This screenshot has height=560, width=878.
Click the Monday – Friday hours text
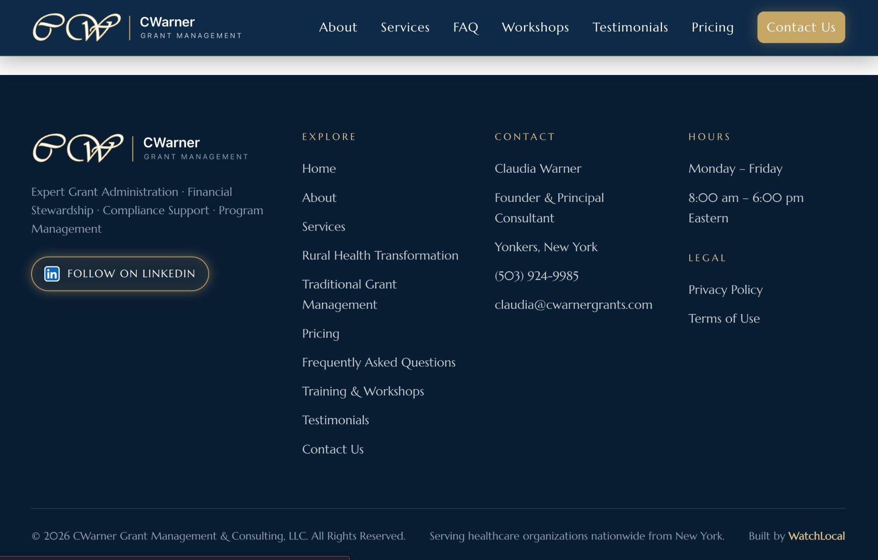pos(735,169)
